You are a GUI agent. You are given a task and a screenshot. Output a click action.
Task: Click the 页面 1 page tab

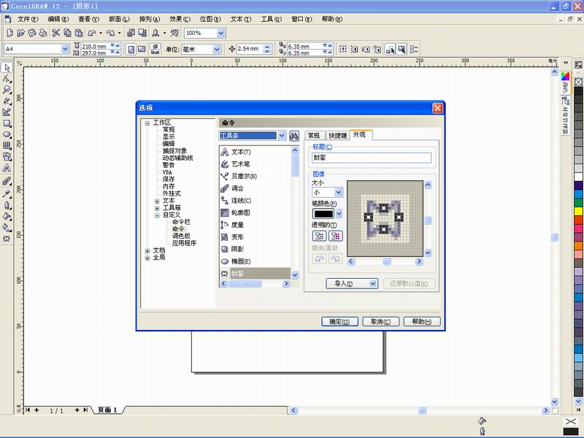pyautogui.click(x=107, y=410)
